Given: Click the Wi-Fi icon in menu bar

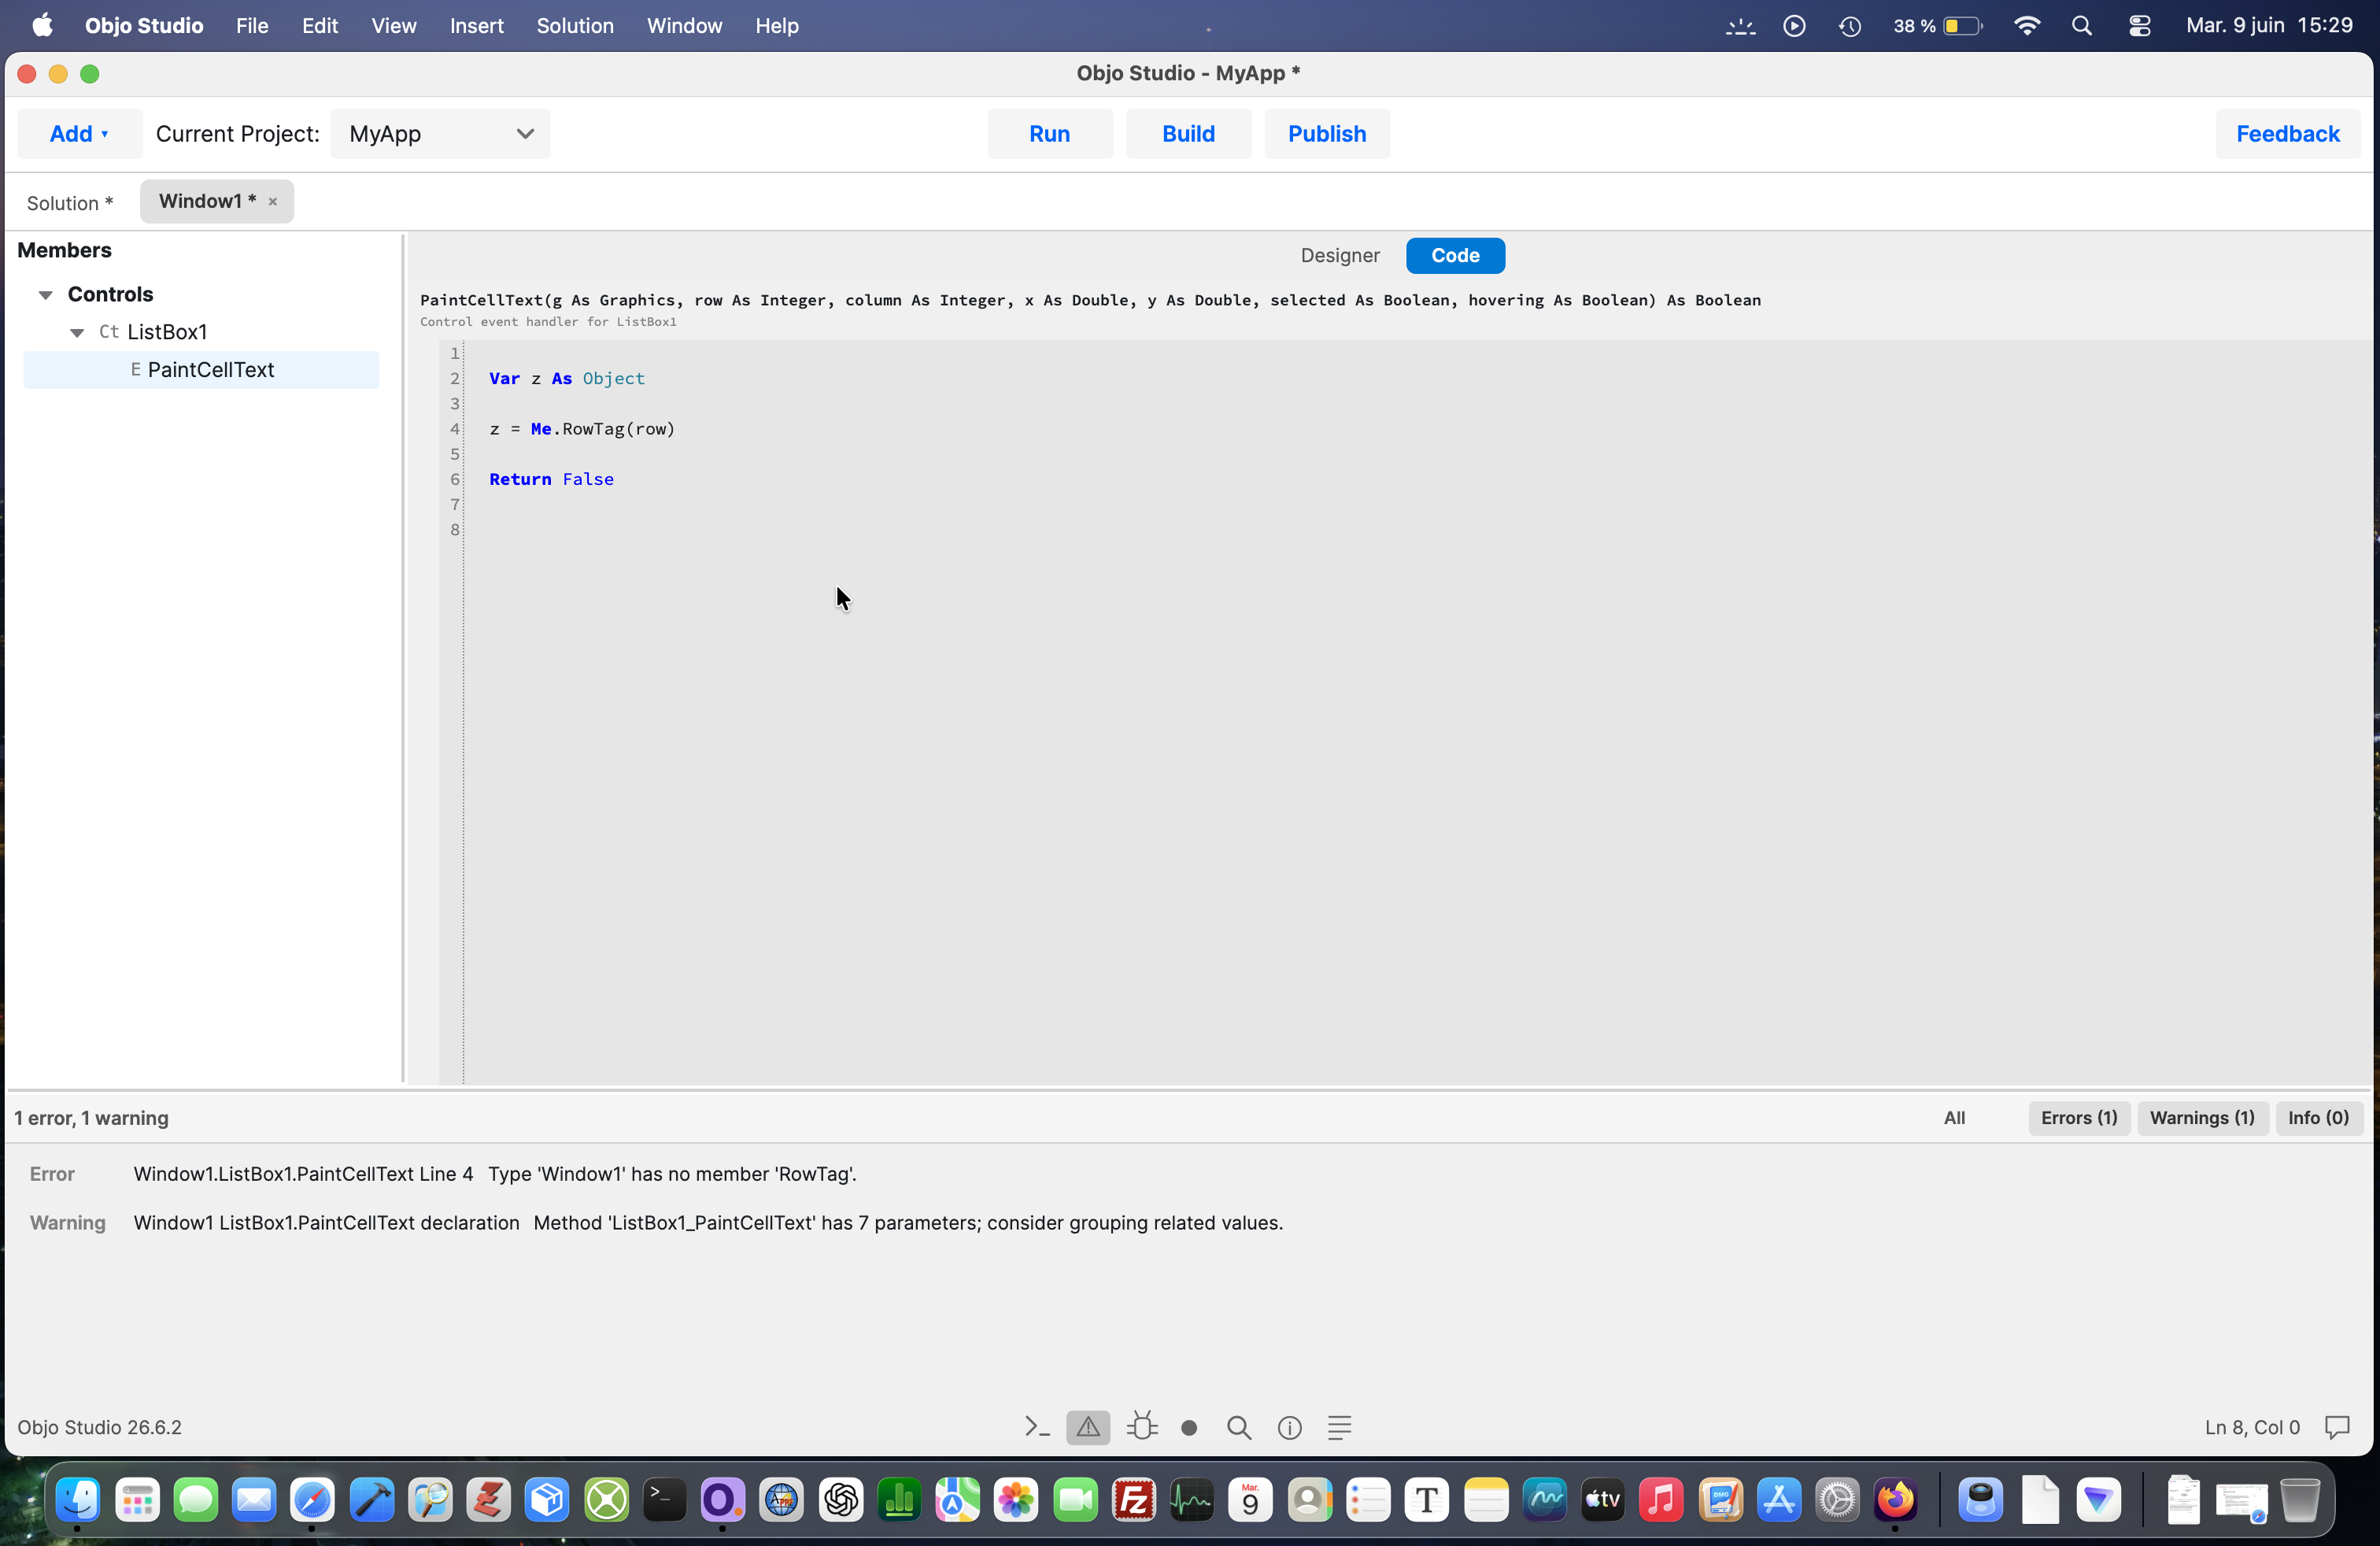Looking at the screenshot, I should [2026, 26].
